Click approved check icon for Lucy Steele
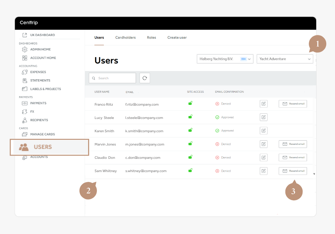The image size is (335, 234). 217,117
